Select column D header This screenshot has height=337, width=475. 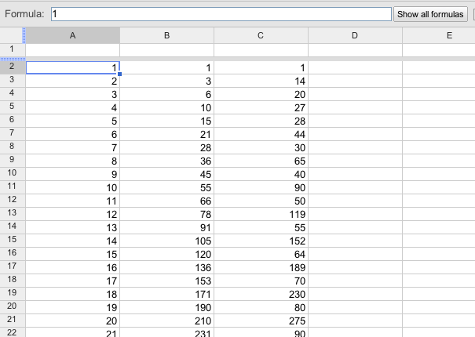click(355, 35)
